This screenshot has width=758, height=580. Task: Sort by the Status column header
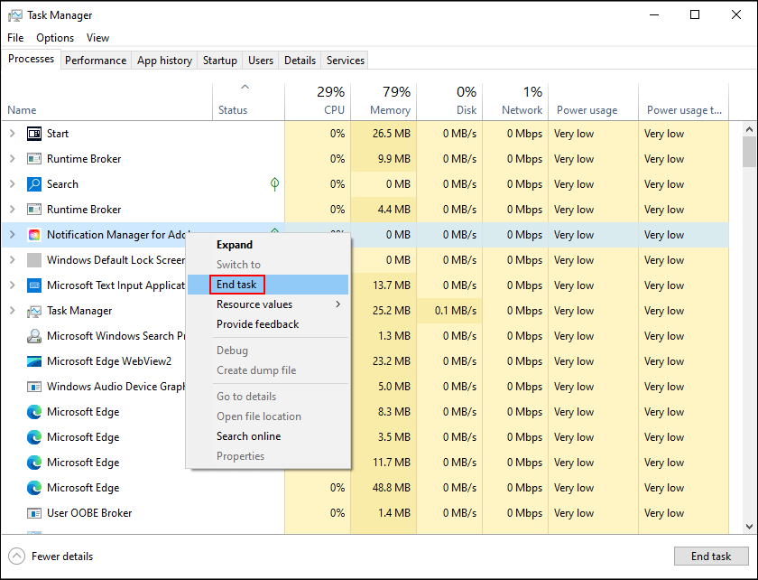point(248,102)
